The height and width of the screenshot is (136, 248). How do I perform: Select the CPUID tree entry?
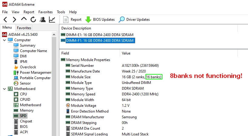point(25,100)
